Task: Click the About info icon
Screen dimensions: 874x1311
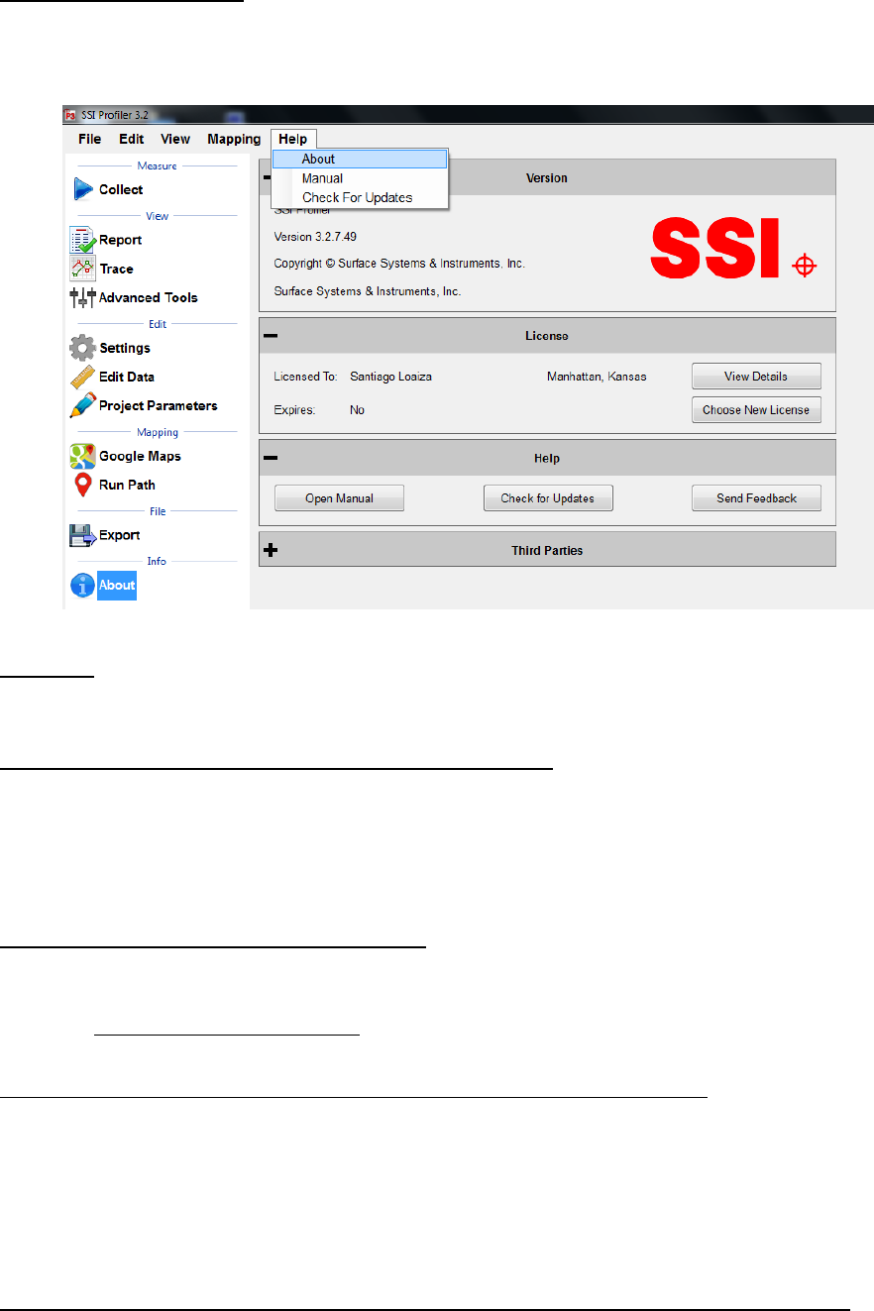Action: tap(82, 585)
